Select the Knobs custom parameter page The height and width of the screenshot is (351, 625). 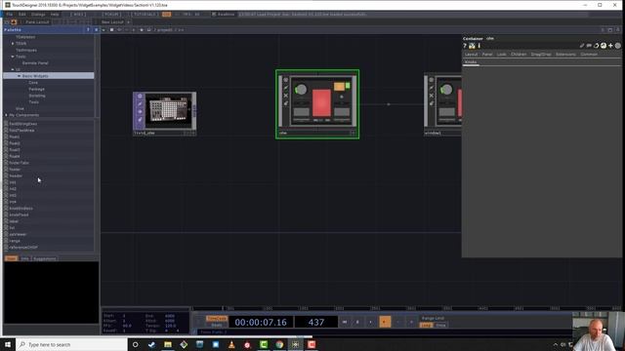pyautogui.click(x=471, y=62)
